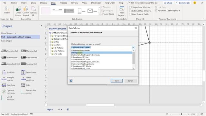Select the phone-style data graphic thumbnail
Screen dimensions: 206x116
81,11
